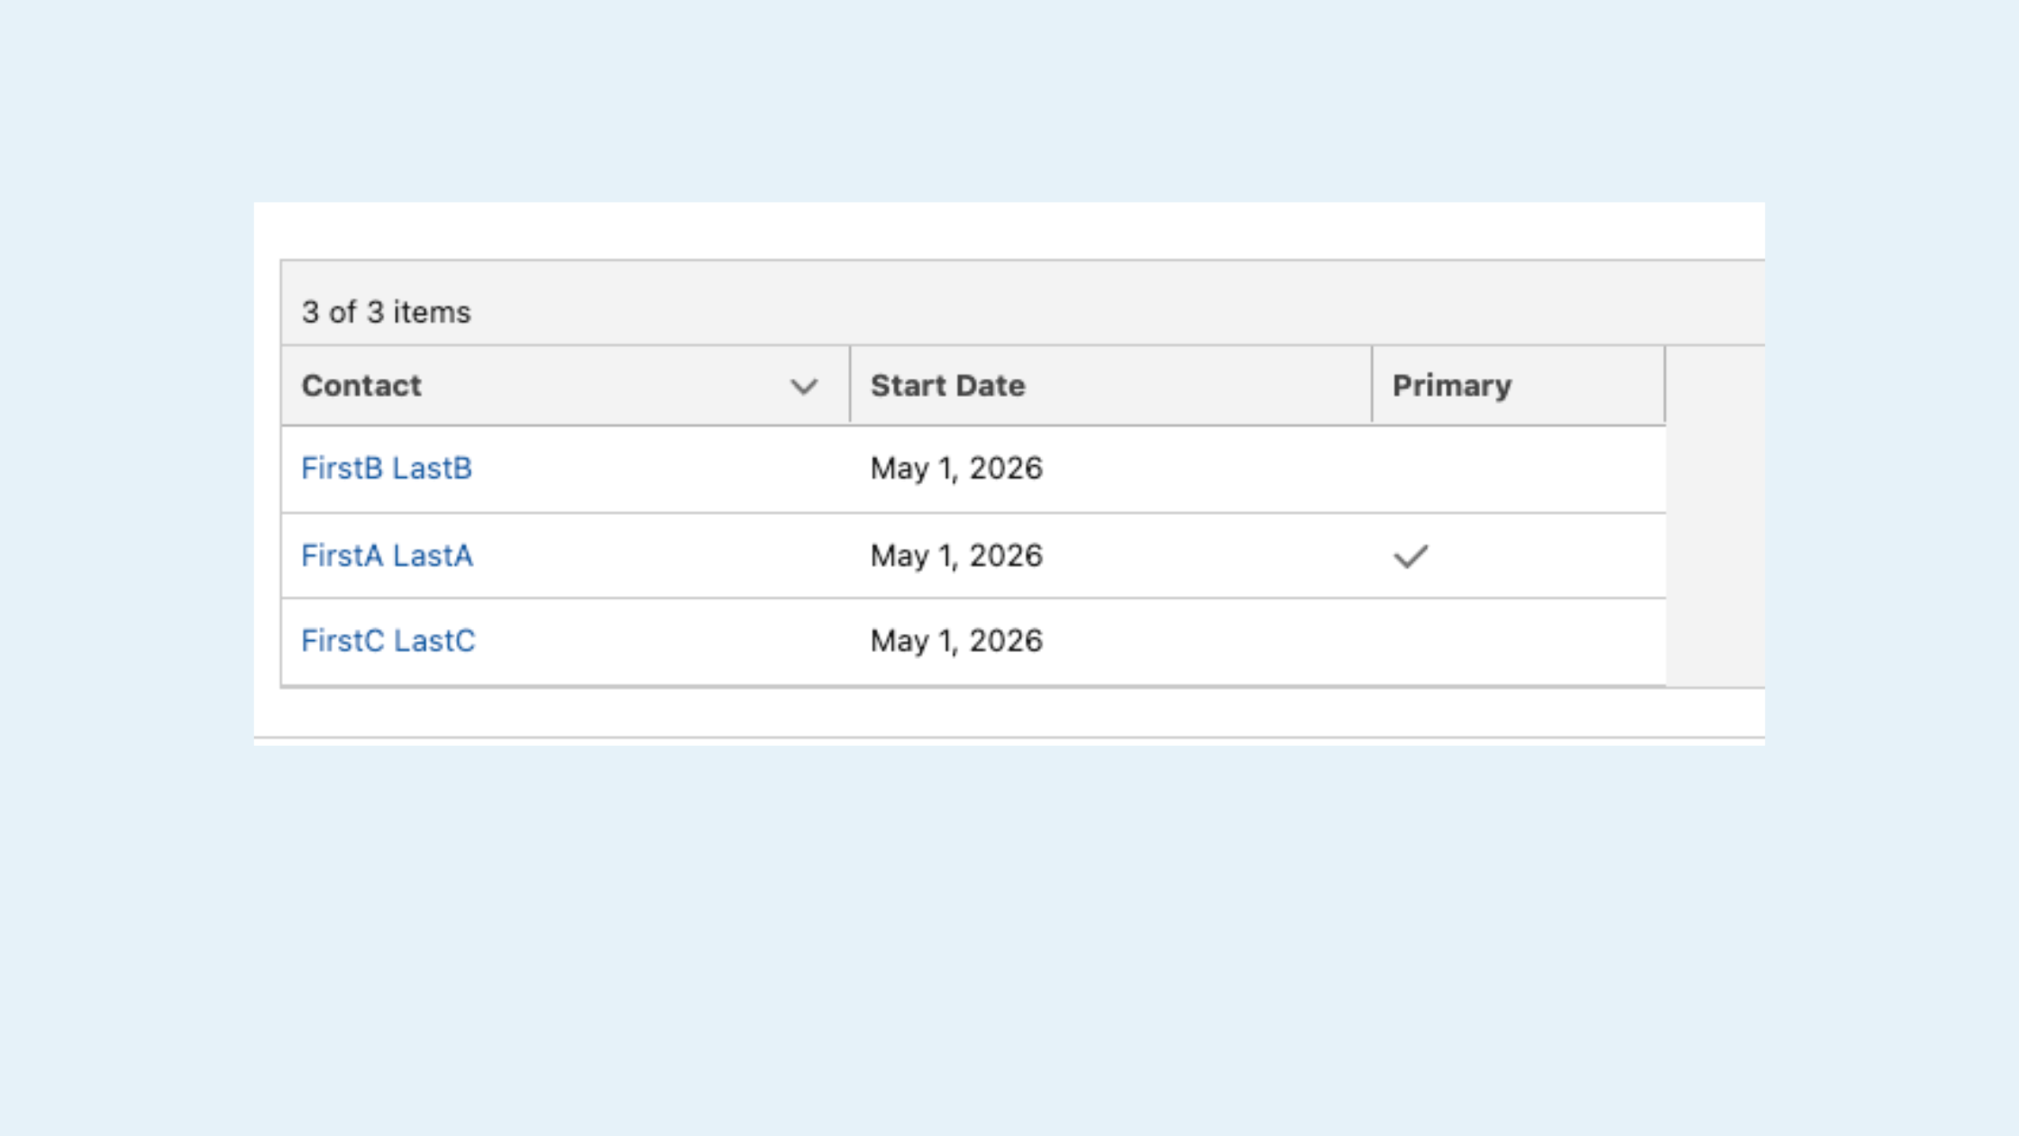Viewport: 2019px width, 1136px height.
Task: Open the FirstA LastA contact link
Action: pos(387,555)
